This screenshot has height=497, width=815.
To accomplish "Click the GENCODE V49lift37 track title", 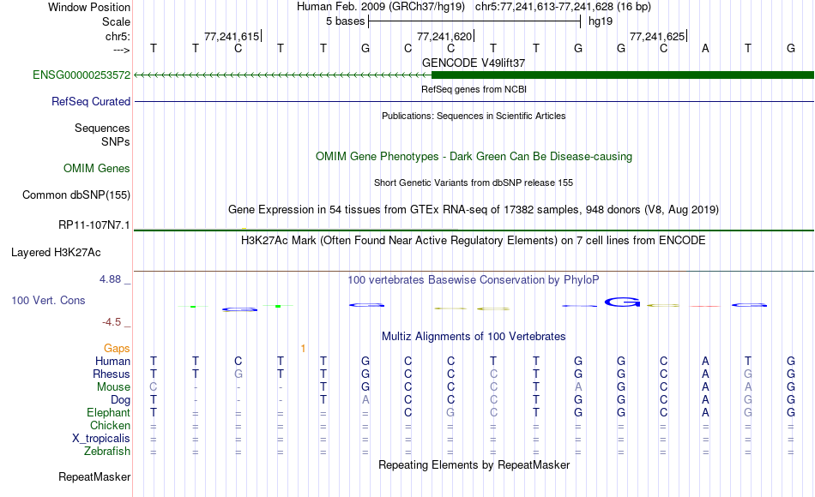I will point(474,63).
